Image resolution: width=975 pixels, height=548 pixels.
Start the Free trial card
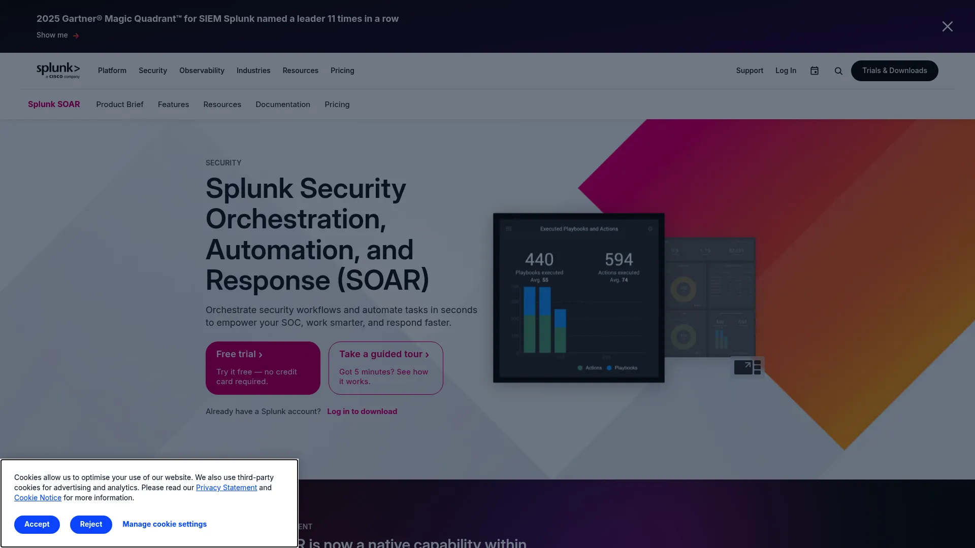coord(263,368)
